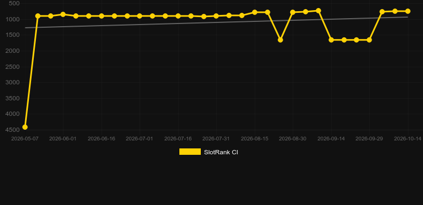Select the data point above 2026-06-01
This screenshot has width=423, height=205.
point(63,14)
